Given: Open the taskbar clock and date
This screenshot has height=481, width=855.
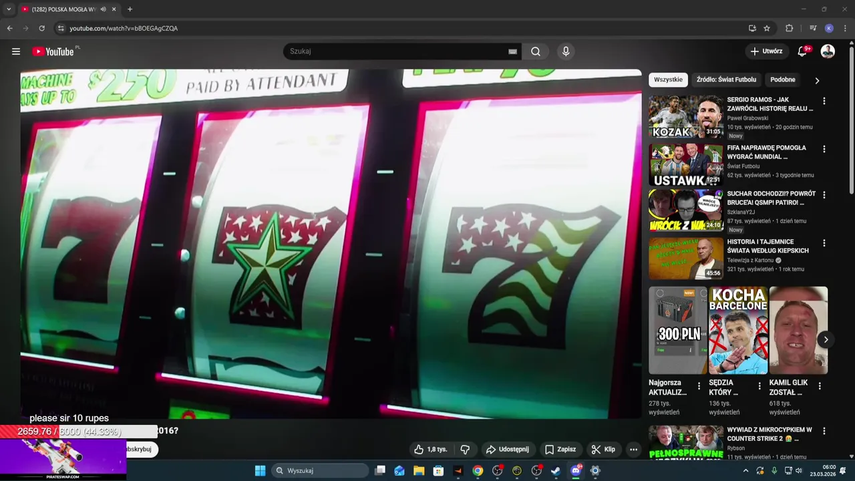Looking at the screenshot, I should 823,471.
